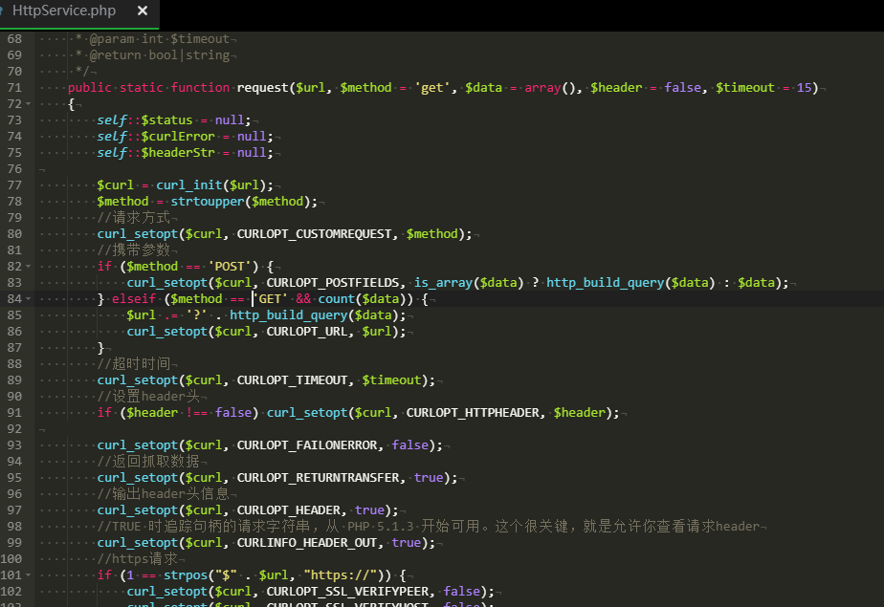Click the $timeout parameter on line 71
884x607 pixels.
[x=745, y=87]
